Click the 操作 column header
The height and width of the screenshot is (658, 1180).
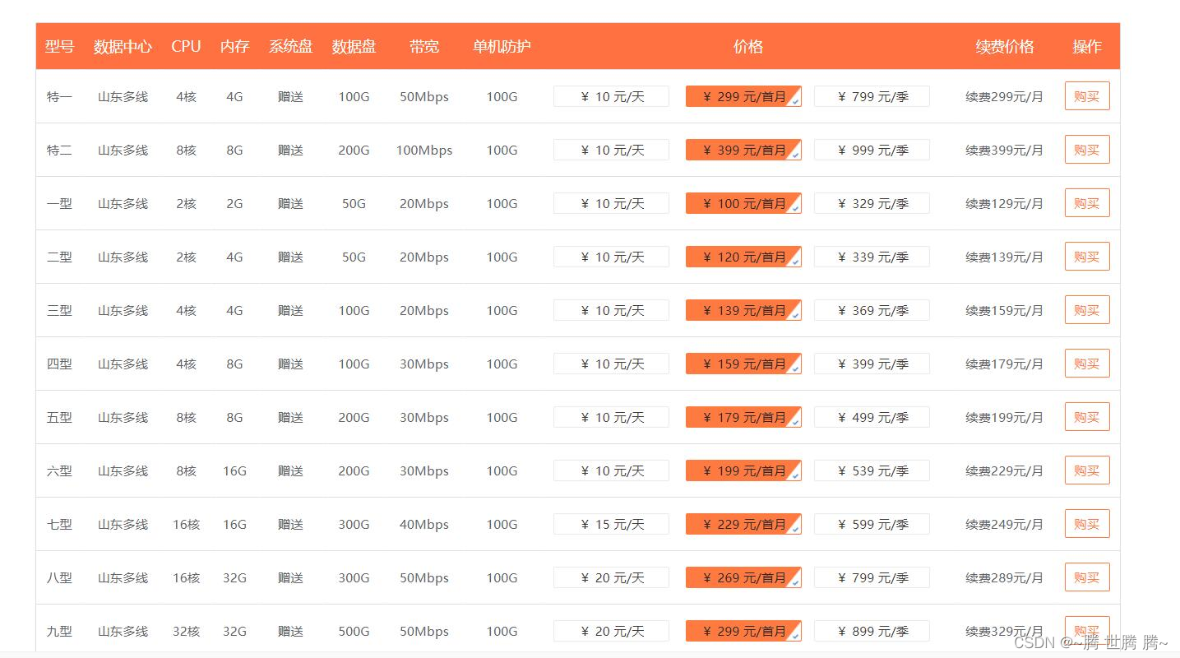[1087, 46]
